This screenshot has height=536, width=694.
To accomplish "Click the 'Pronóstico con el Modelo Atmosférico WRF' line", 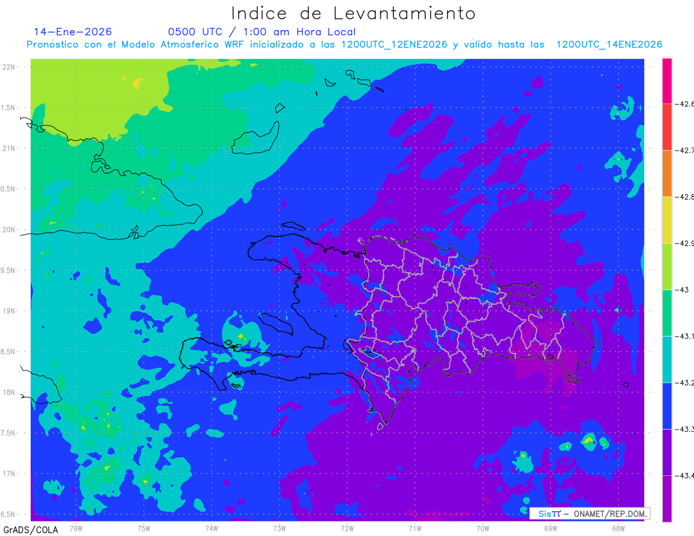I will pos(344,45).
